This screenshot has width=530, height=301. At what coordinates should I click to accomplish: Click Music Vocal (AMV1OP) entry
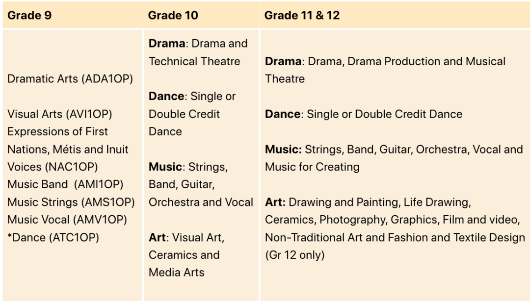[x=67, y=220]
